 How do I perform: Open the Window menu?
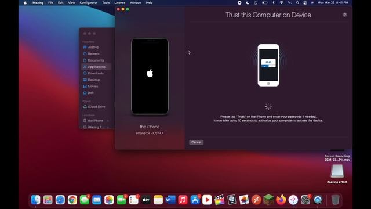point(136,3)
